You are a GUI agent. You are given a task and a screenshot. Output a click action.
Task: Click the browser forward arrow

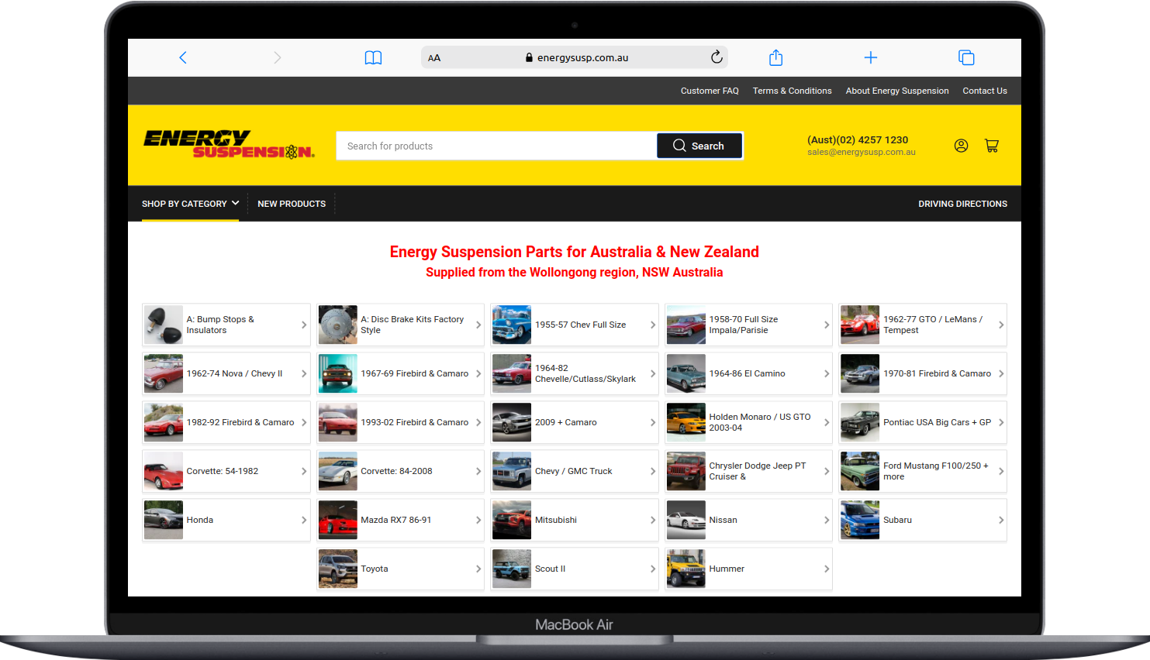(x=277, y=57)
